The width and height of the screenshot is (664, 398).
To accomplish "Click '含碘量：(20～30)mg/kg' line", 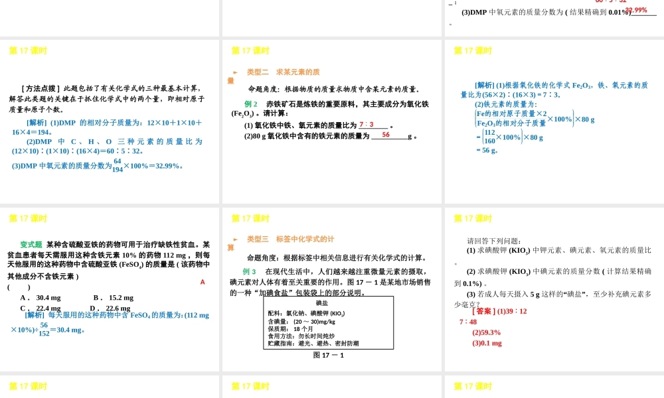I will click(x=301, y=322).
